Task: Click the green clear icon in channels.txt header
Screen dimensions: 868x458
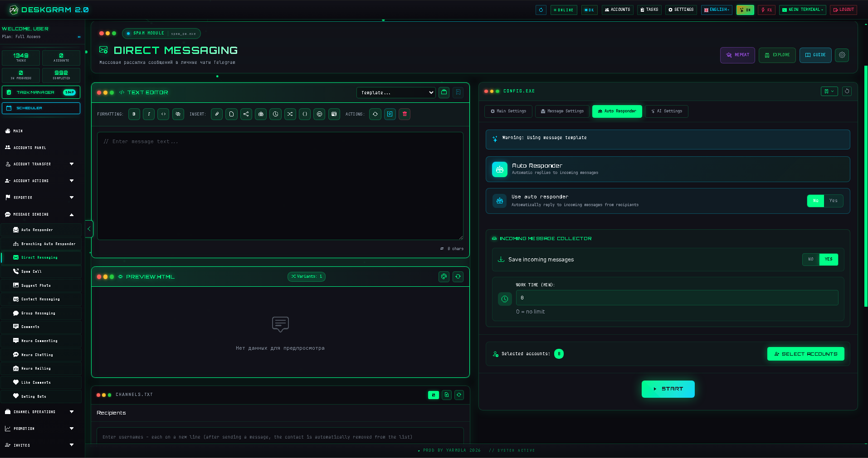Action: [x=434, y=395]
